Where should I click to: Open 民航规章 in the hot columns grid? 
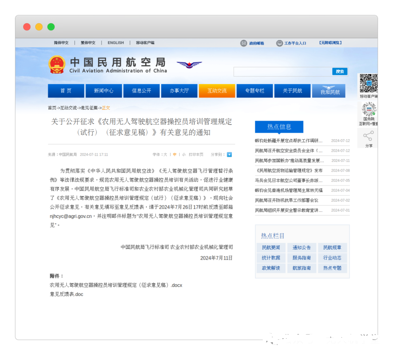tap(333, 247)
